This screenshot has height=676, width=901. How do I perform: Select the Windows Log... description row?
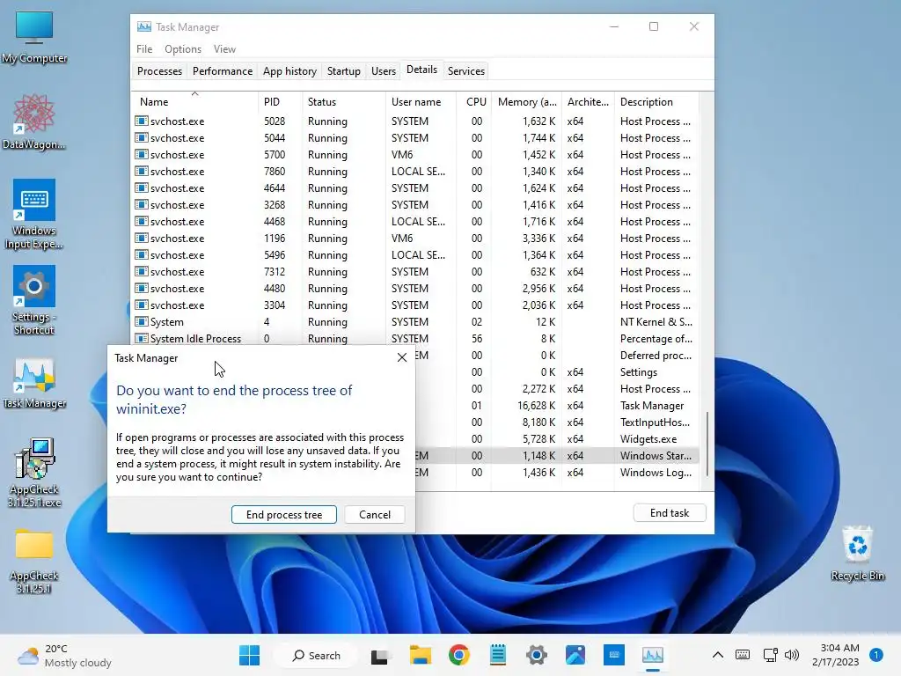click(x=557, y=472)
